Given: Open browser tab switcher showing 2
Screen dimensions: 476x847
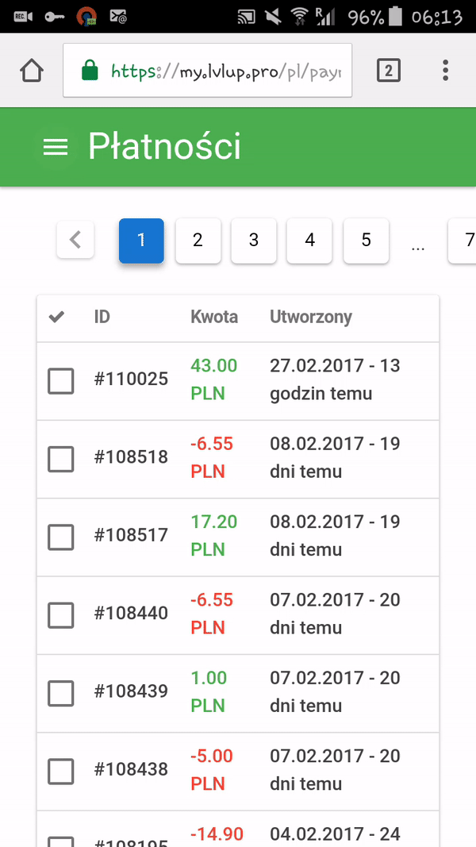Looking at the screenshot, I should [x=388, y=71].
